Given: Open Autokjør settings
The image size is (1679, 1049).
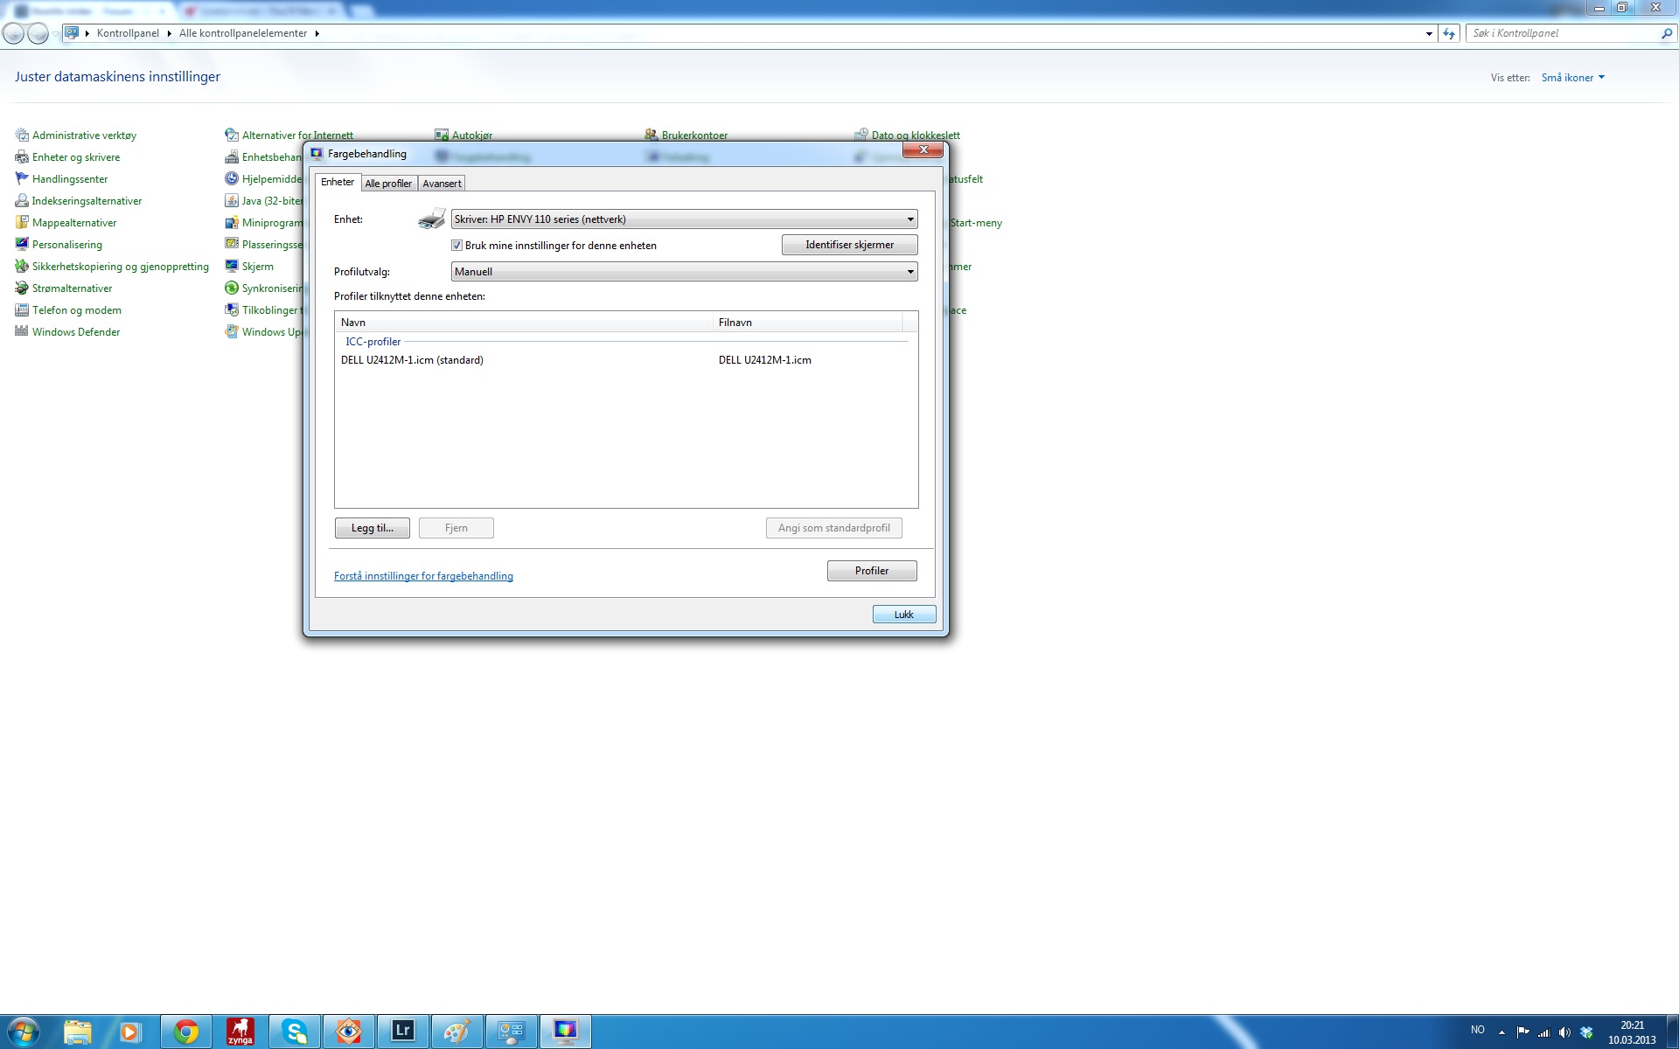Looking at the screenshot, I should (464, 135).
